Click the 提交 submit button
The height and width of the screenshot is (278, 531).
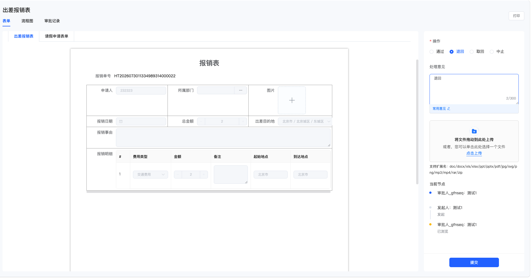click(474, 262)
